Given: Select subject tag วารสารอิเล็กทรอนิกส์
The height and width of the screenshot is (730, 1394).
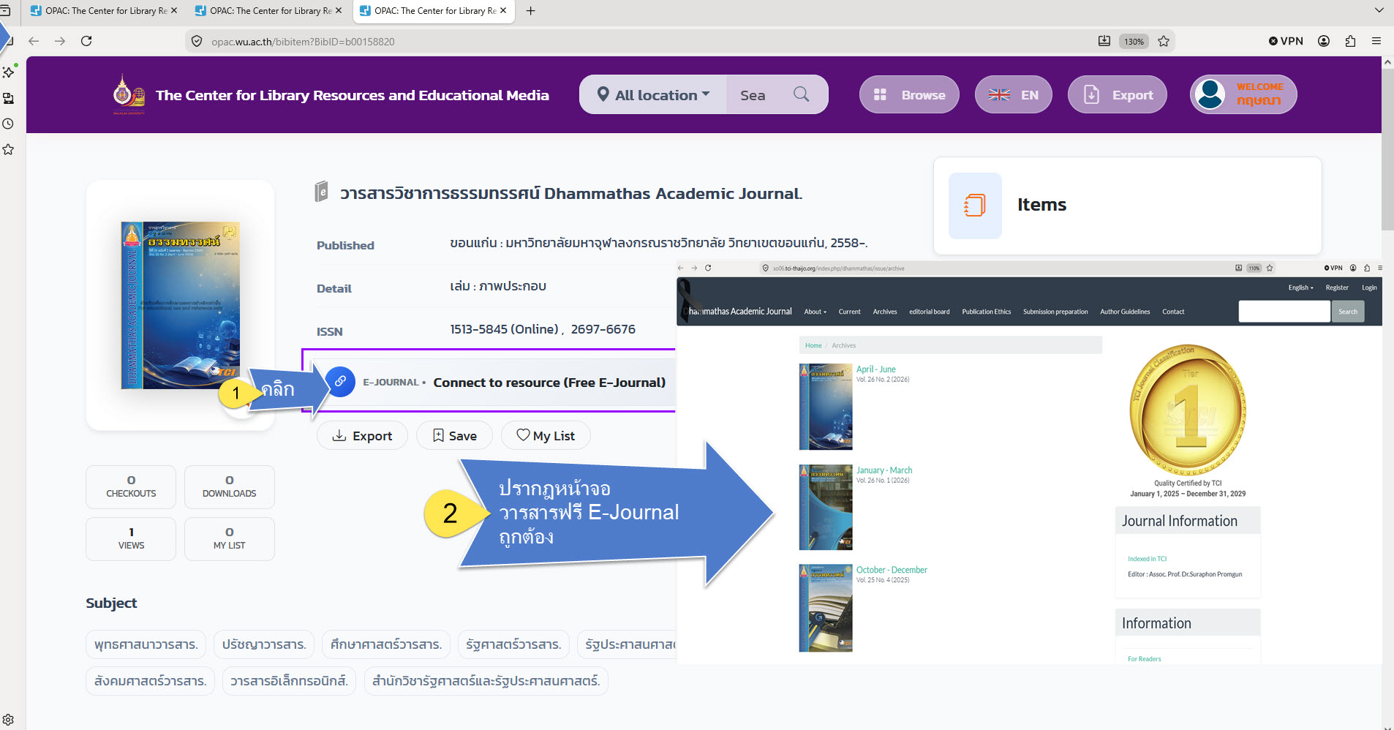Looking at the screenshot, I should pyautogui.click(x=289, y=681).
